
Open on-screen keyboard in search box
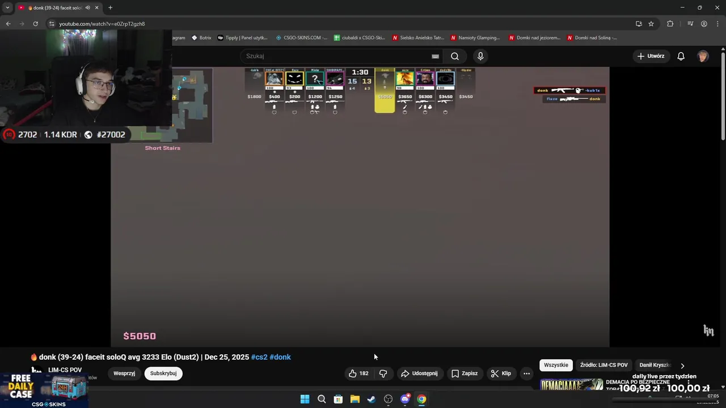point(435,56)
